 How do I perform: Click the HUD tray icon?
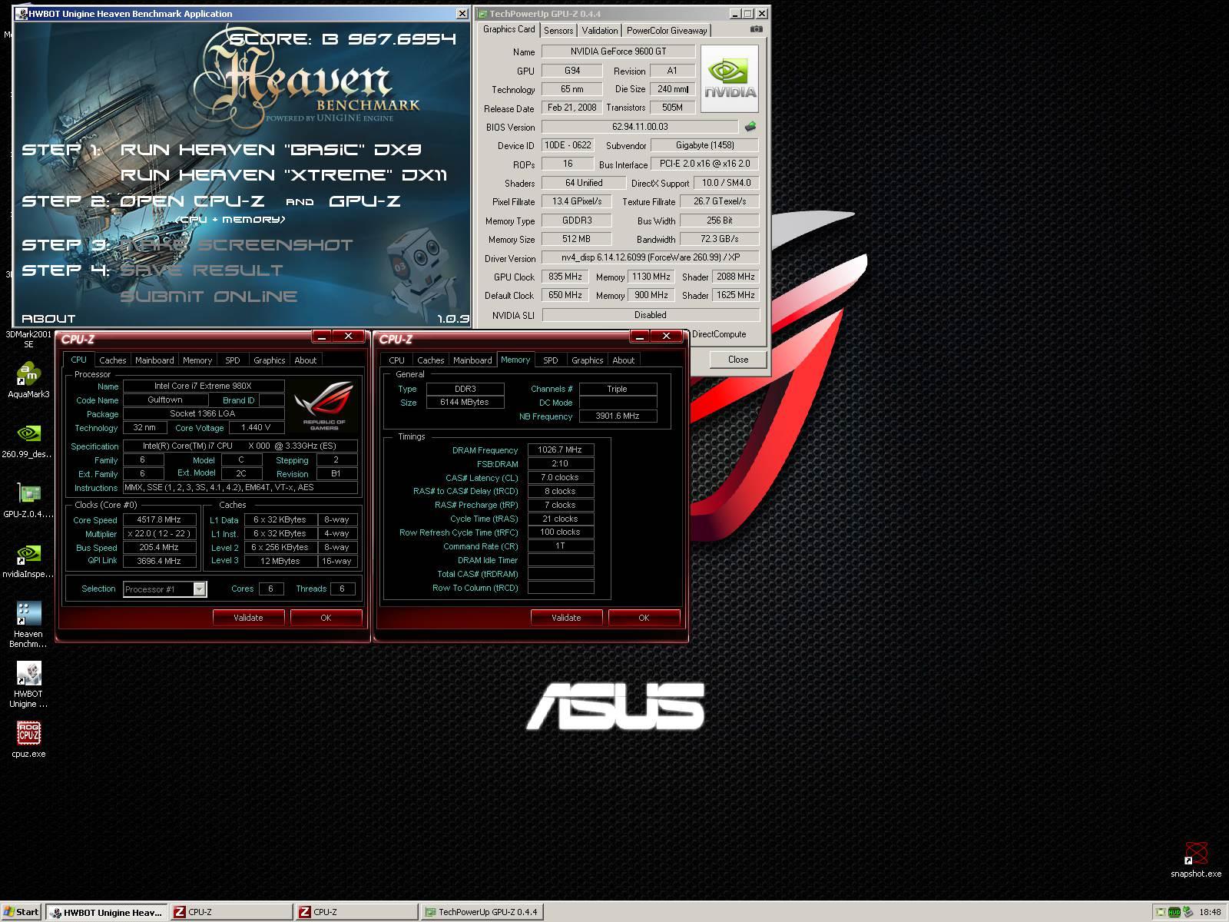click(x=1174, y=912)
